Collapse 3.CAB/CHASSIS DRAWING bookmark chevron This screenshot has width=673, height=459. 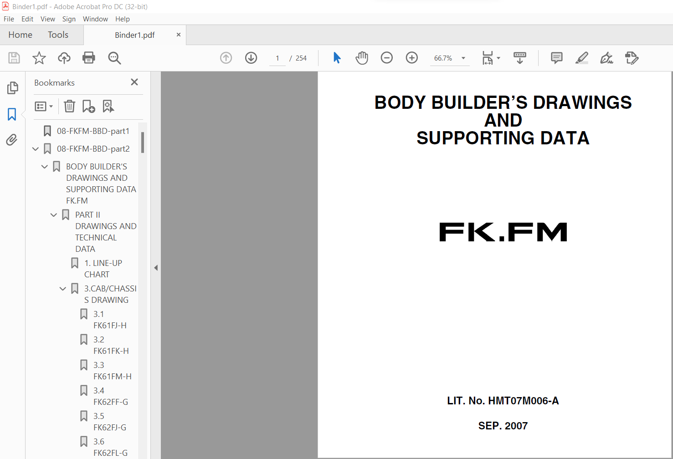[63, 289]
